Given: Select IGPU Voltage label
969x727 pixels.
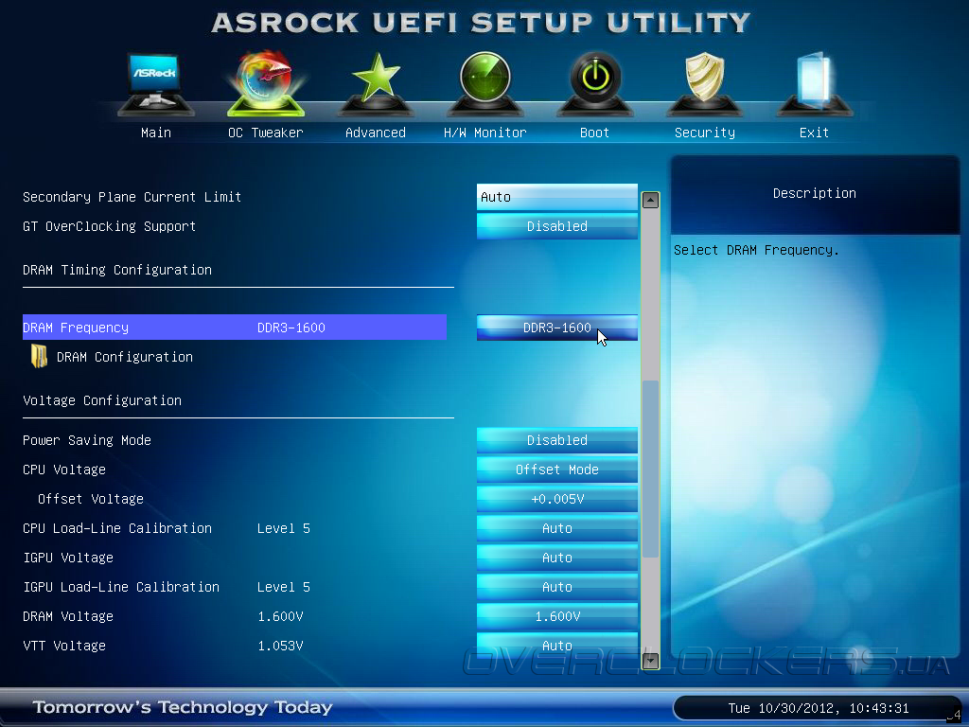Looking at the screenshot, I should tap(68, 558).
